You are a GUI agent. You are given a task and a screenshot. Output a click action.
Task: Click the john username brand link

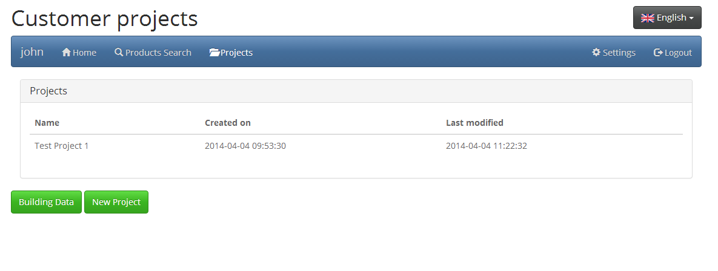coord(32,51)
